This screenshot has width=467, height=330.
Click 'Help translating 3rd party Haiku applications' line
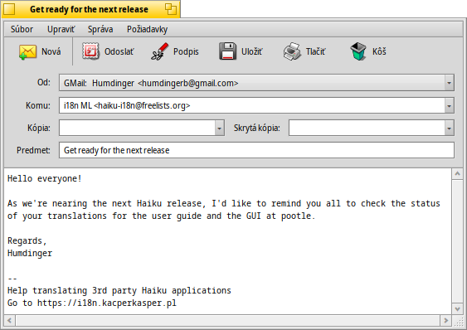(119, 290)
